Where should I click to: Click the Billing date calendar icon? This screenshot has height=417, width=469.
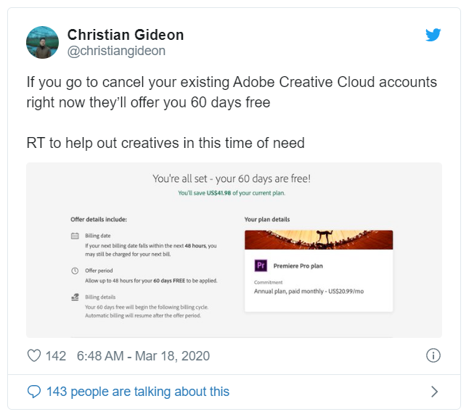(x=74, y=236)
